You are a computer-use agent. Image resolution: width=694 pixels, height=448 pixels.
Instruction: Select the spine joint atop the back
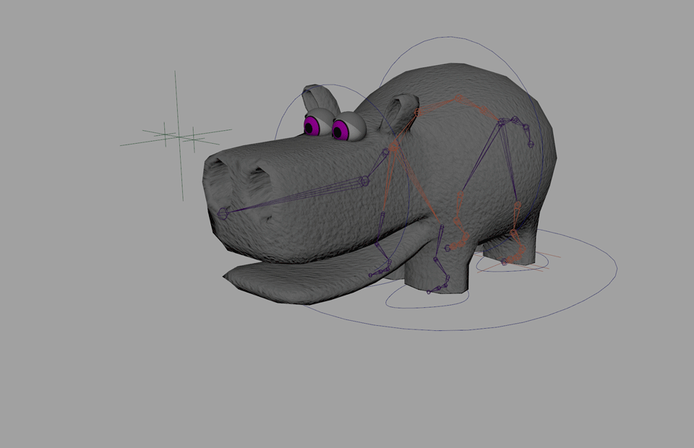click(458, 98)
